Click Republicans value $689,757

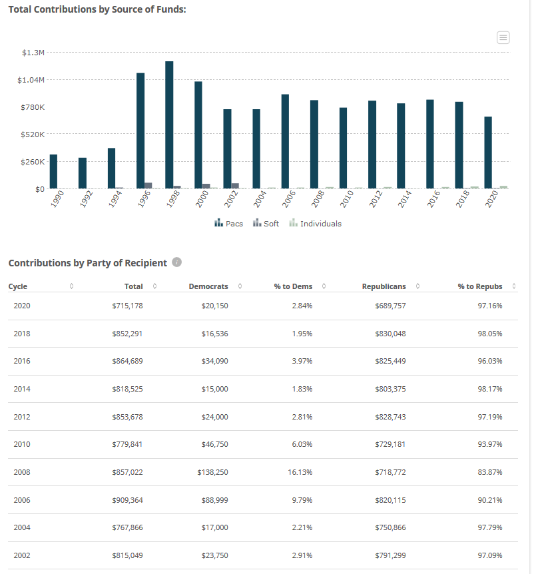(390, 306)
